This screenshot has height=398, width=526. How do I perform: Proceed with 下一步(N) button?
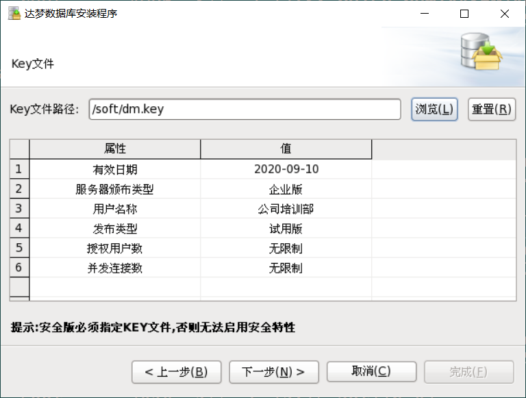coord(274,372)
